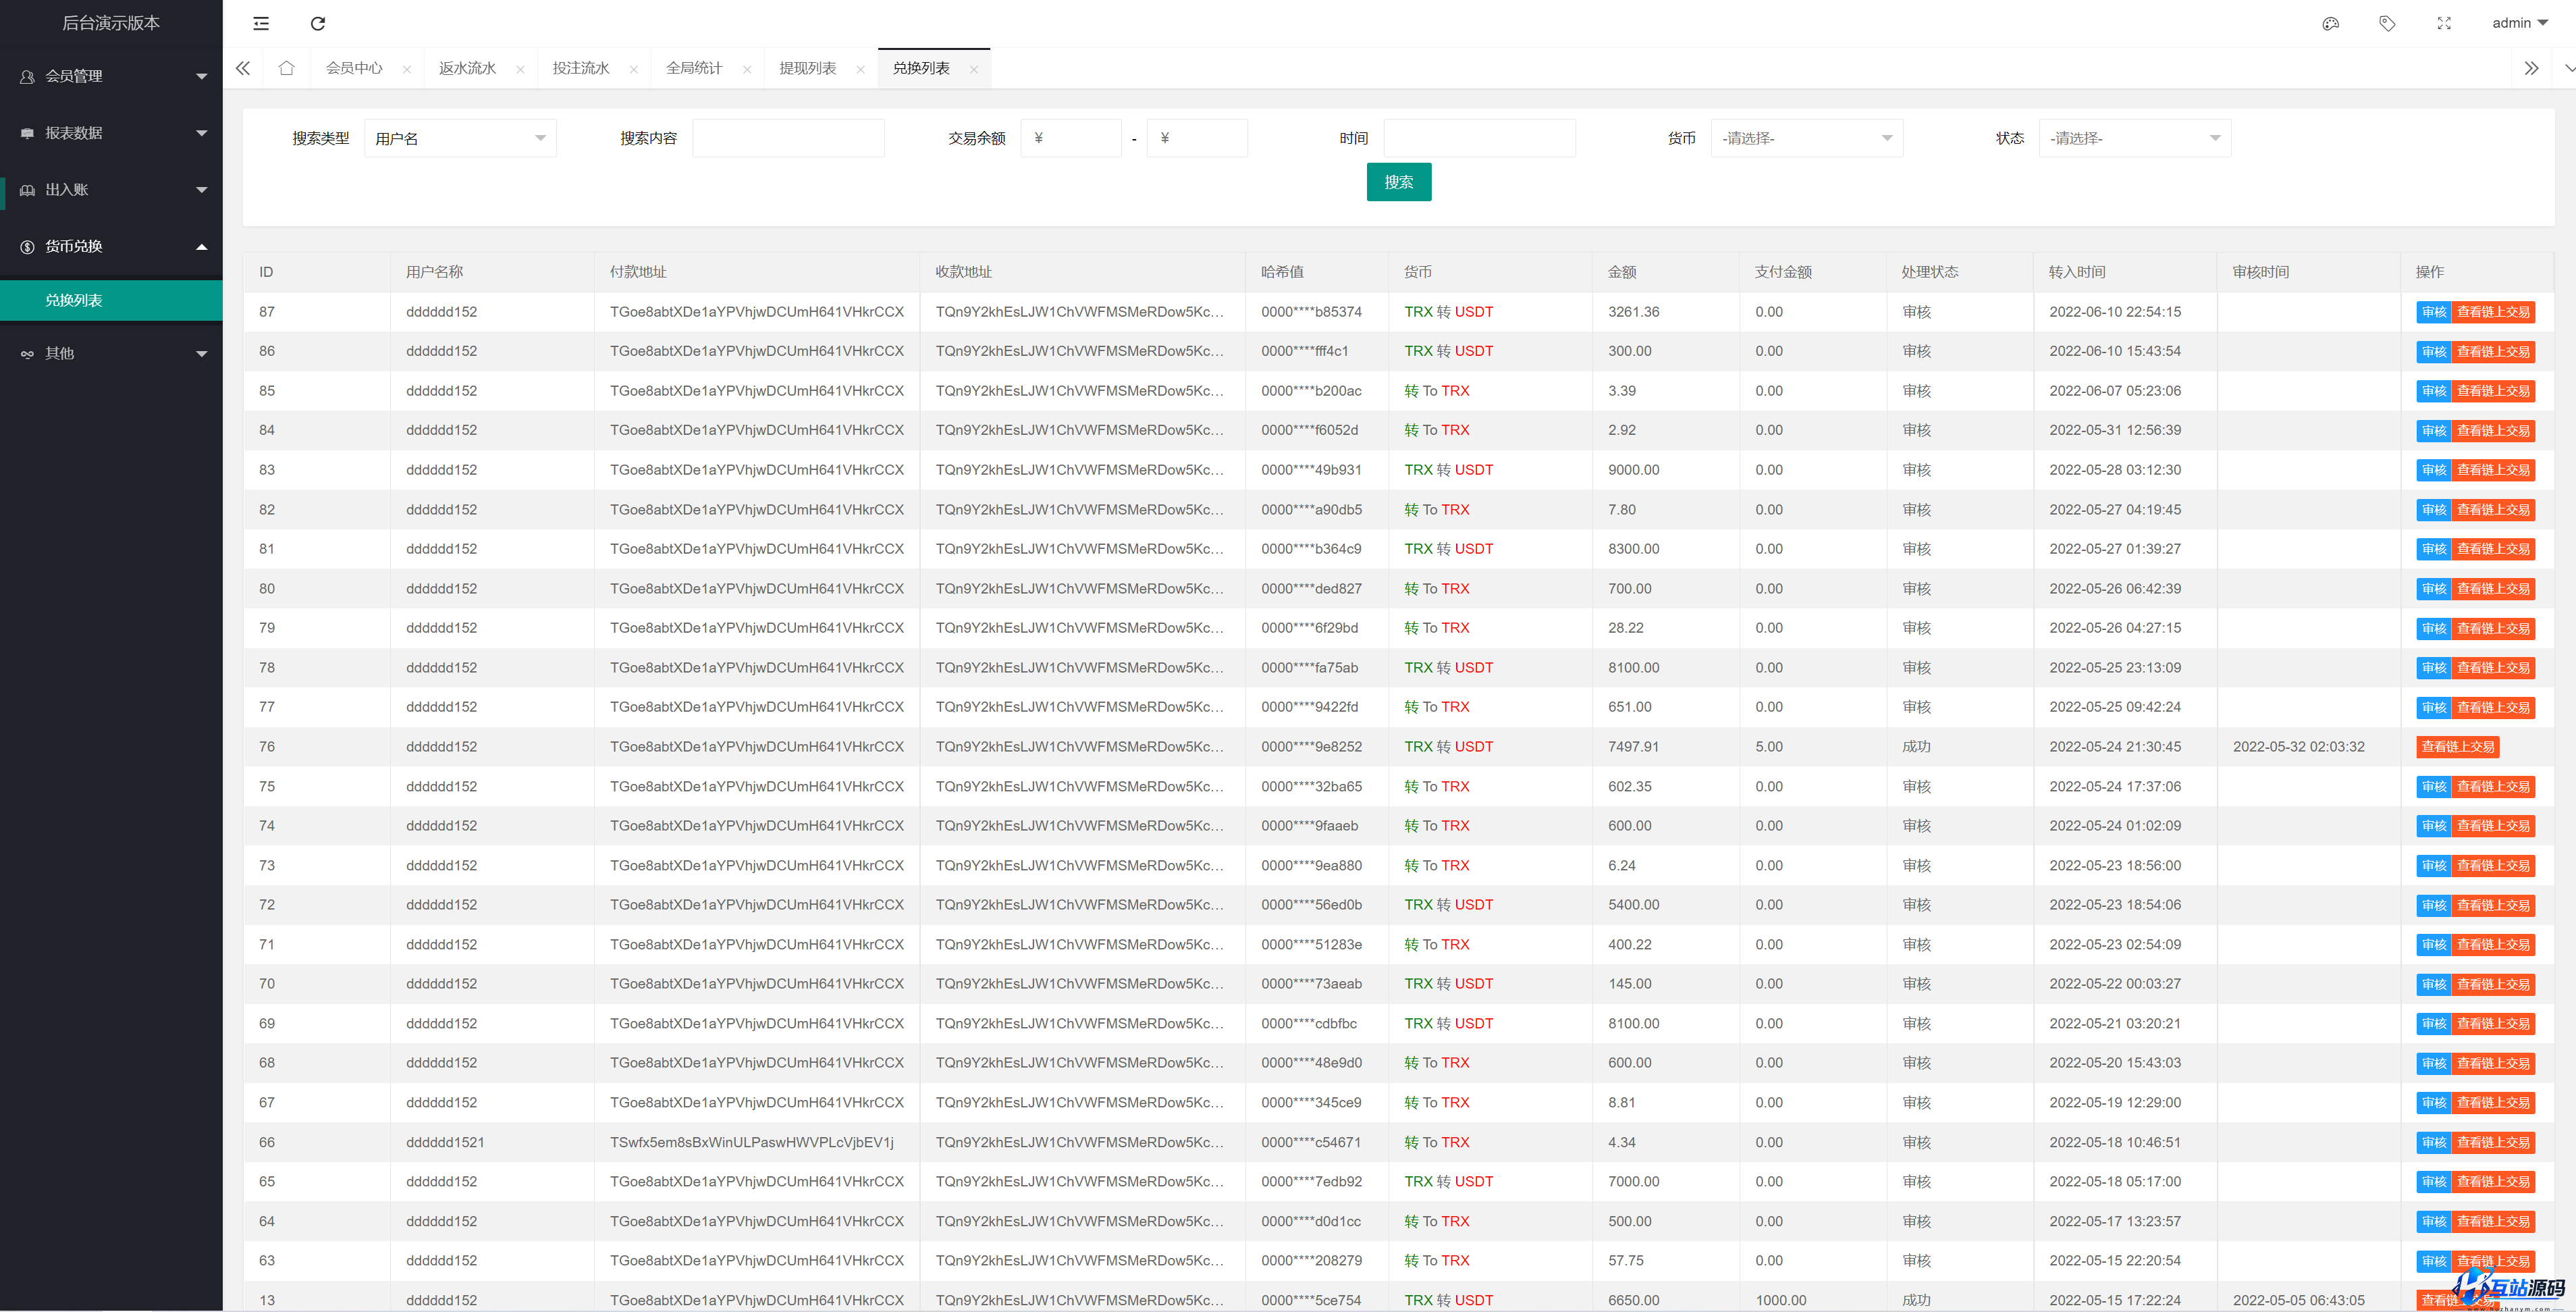Close the 全局统计 tab

pos(747,69)
